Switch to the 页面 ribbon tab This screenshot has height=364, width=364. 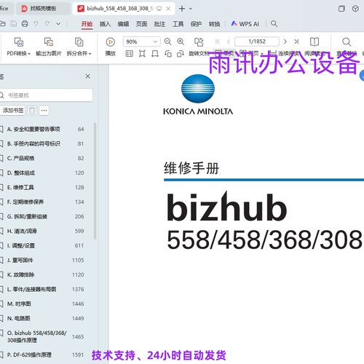coord(141,24)
